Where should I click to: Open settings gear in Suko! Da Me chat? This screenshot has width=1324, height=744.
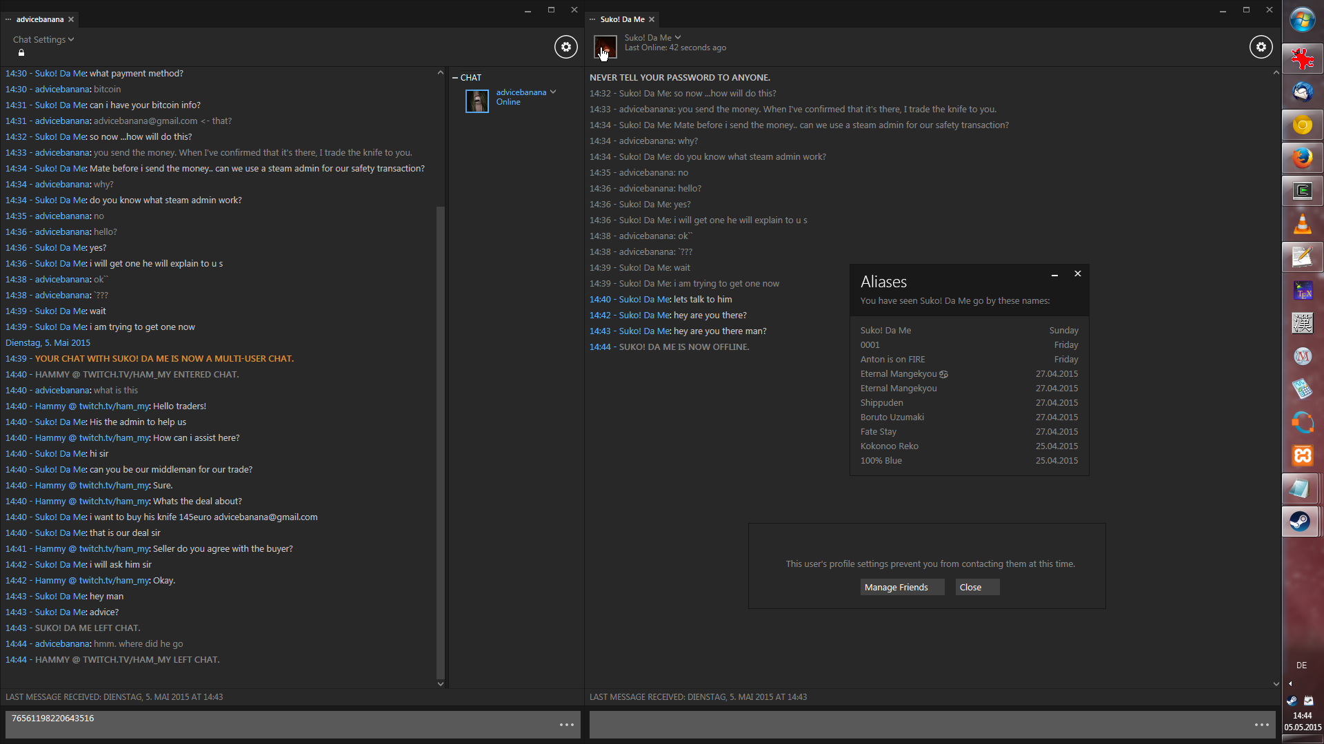1261,47
